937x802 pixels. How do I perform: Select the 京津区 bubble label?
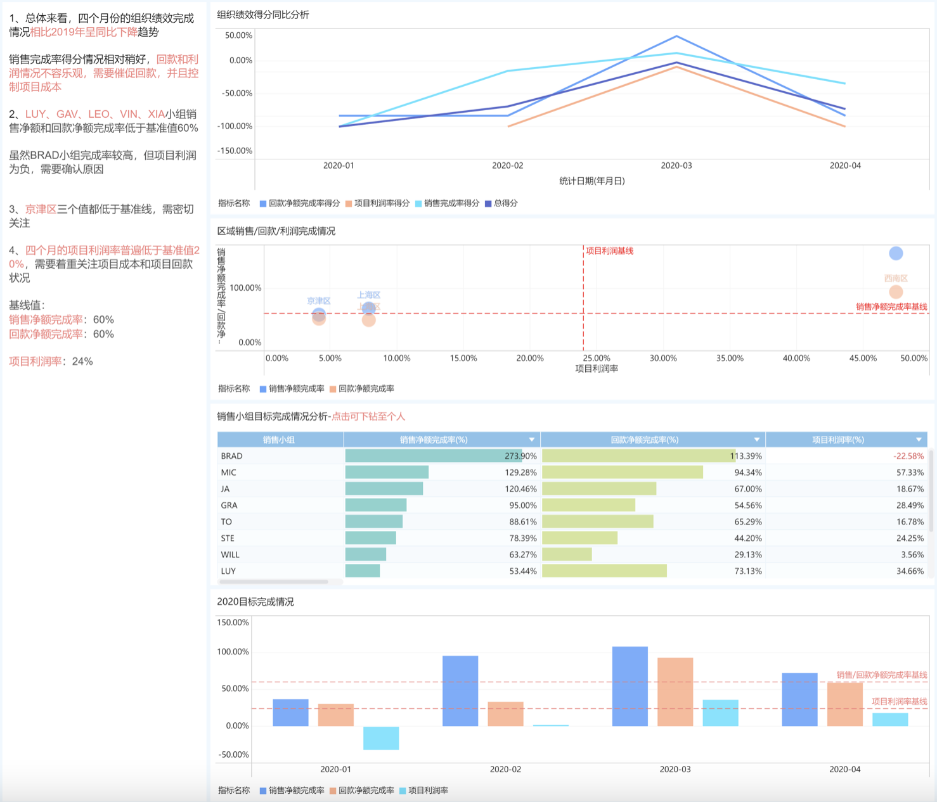pos(319,301)
